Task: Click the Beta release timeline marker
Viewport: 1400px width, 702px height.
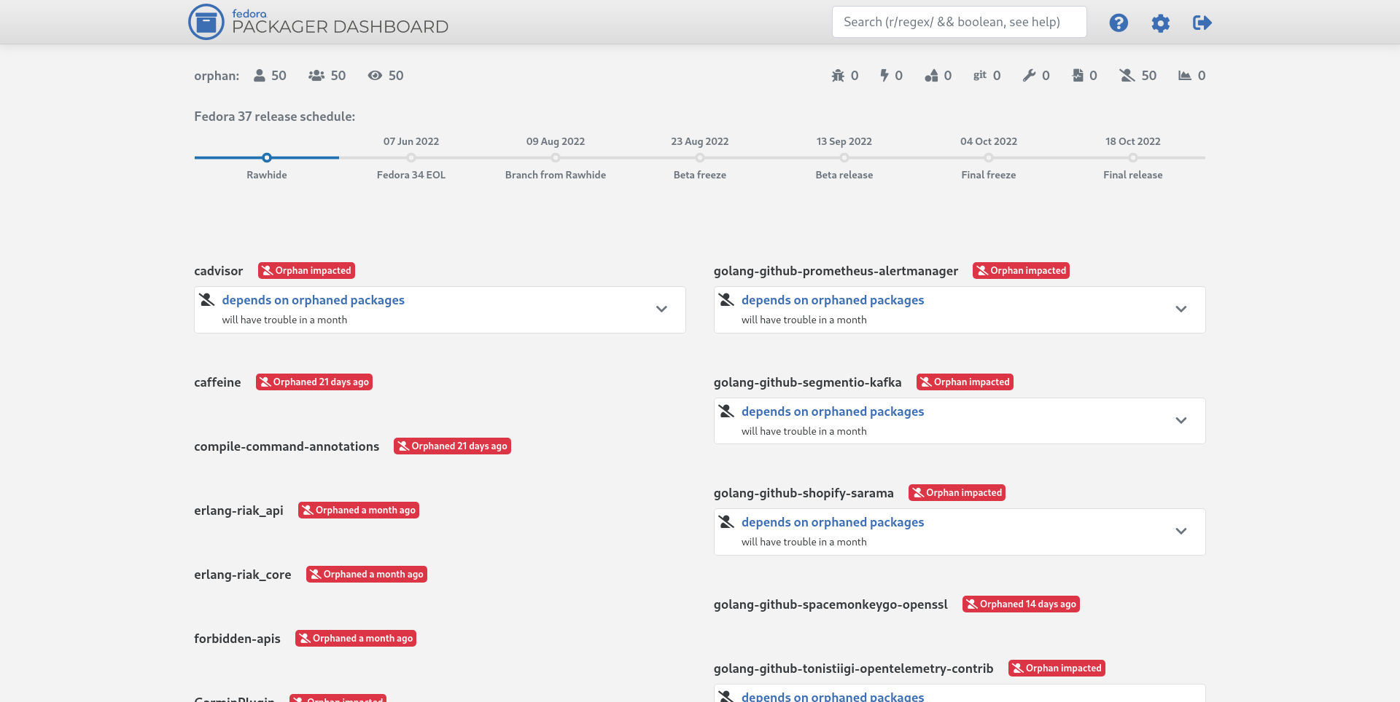Action: click(x=844, y=157)
